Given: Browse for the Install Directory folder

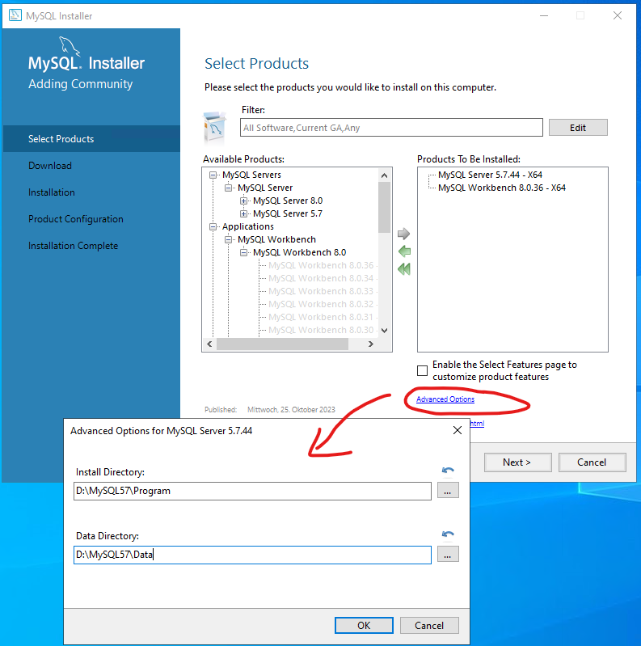Looking at the screenshot, I should click(448, 491).
